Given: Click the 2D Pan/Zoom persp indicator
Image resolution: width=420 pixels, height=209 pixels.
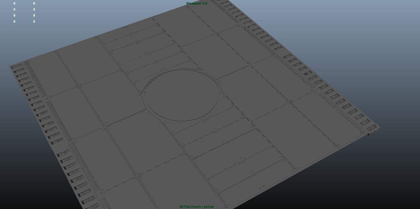Looking at the screenshot, I should tap(196, 206).
